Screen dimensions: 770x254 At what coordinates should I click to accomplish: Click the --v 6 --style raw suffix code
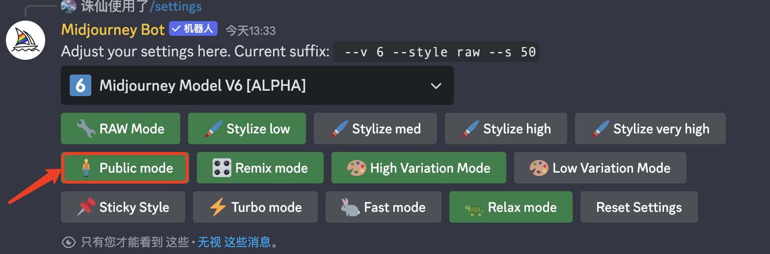(x=436, y=52)
